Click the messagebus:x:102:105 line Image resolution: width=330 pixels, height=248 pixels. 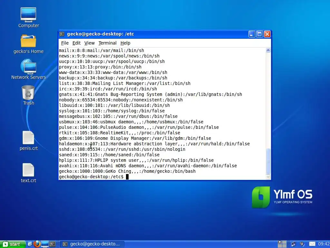118,116
